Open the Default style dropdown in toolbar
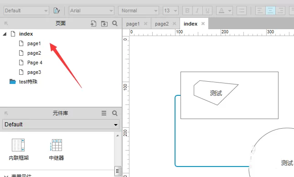The height and width of the screenshot is (177, 294). [x=26, y=10]
